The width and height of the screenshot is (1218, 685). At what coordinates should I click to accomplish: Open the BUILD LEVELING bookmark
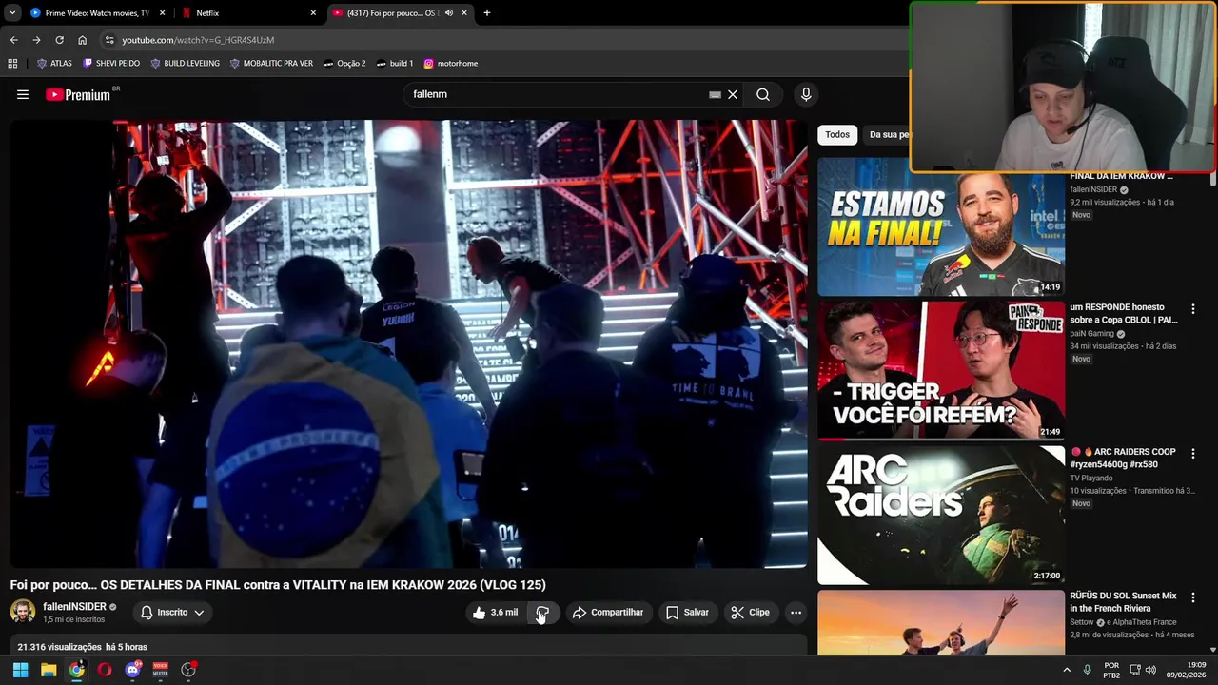click(x=185, y=64)
